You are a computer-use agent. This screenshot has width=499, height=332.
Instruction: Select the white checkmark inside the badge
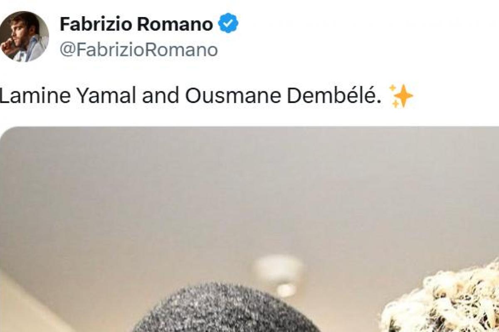tap(228, 23)
